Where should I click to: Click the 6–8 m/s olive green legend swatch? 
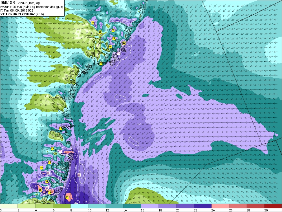click(62, 206)
